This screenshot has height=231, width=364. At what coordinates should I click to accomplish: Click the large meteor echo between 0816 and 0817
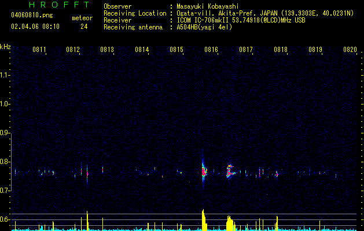(x=230, y=172)
